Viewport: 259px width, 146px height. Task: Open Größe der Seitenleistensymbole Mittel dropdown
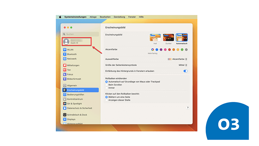click(183, 65)
